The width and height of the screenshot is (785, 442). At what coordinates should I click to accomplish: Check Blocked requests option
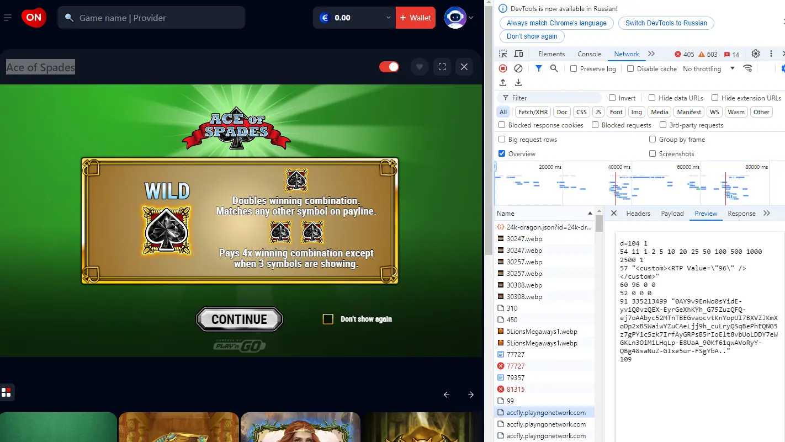595,125
